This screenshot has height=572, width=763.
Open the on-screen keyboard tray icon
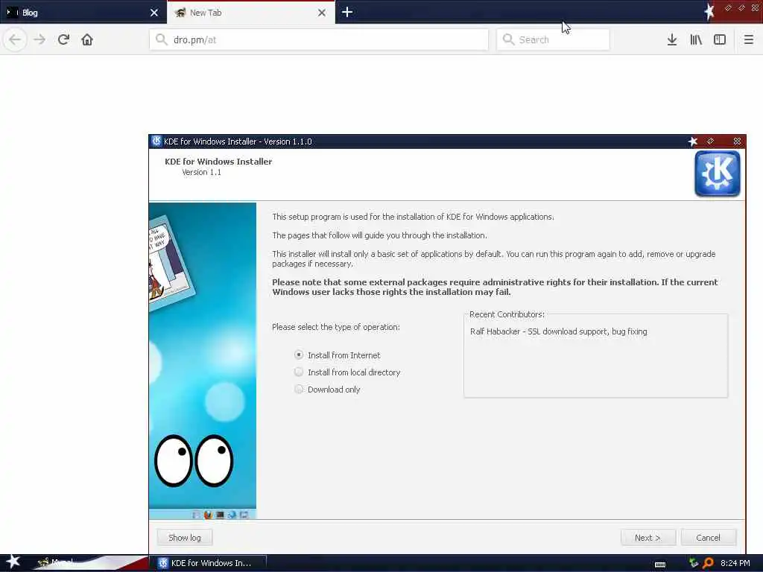660,565
